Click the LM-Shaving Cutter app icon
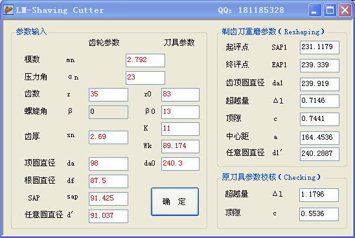Screen dimensions: 355x238 tap(8, 10)
